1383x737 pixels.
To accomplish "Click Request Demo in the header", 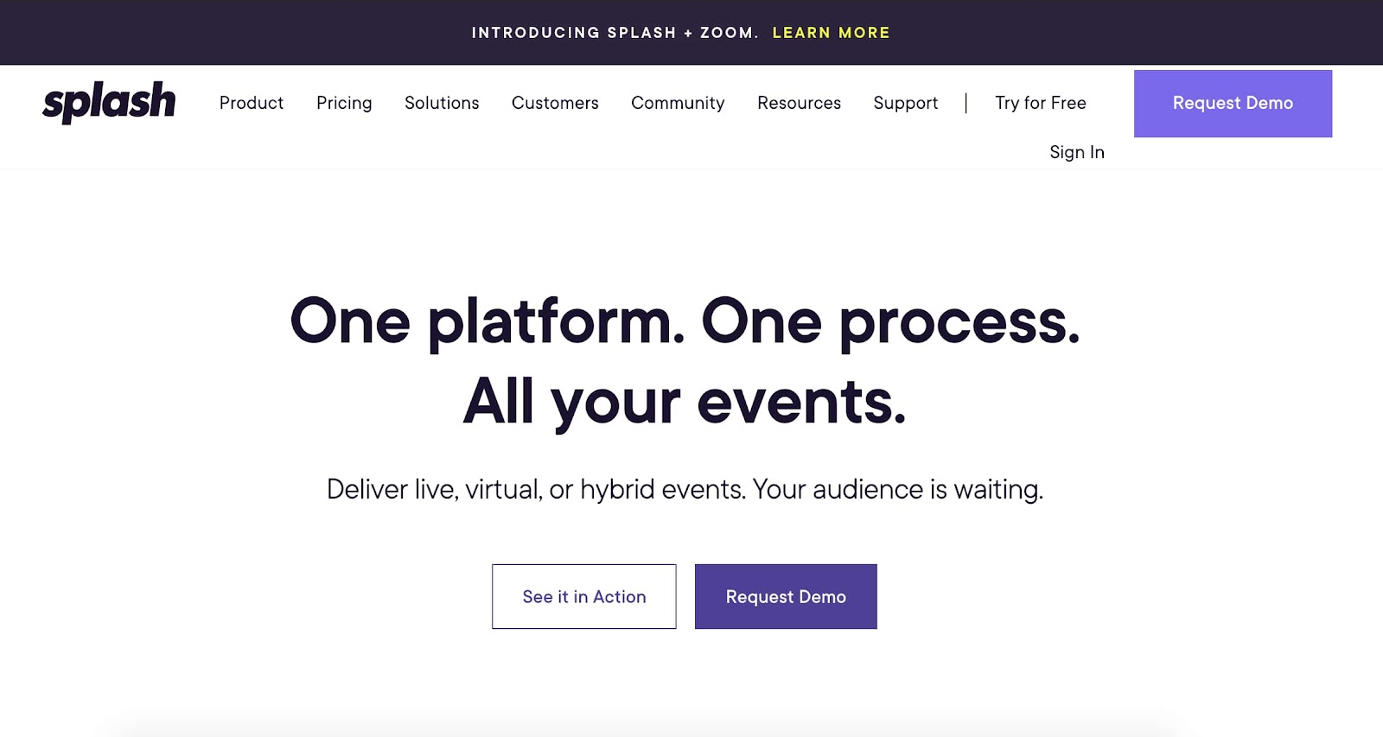I will point(1233,104).
